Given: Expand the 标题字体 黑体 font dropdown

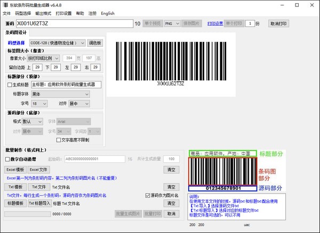Looking at the screenshot, I should pos(60,94).
